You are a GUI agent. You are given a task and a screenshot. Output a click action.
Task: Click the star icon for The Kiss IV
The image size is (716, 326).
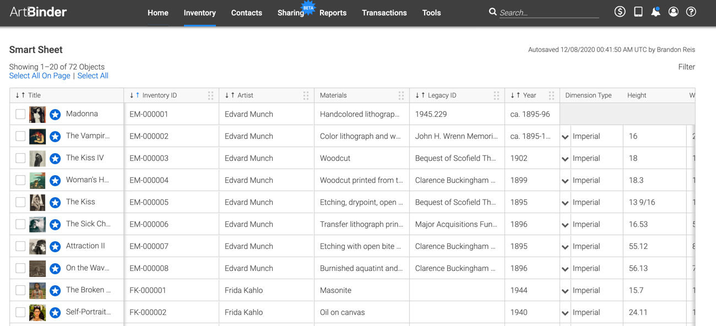pos(55,159)
